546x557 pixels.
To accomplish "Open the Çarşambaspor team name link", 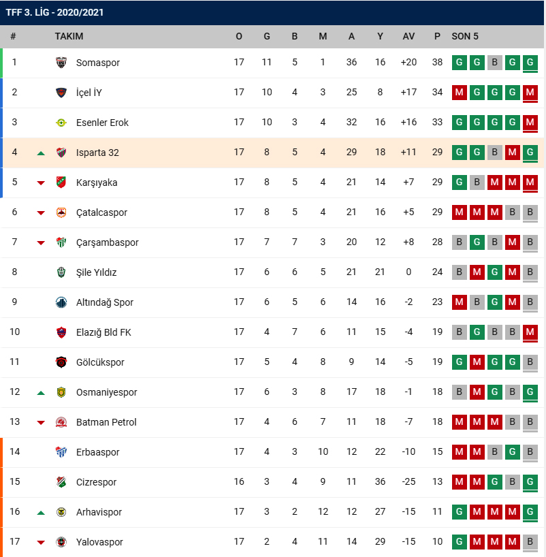I will (x=108, y=242).
